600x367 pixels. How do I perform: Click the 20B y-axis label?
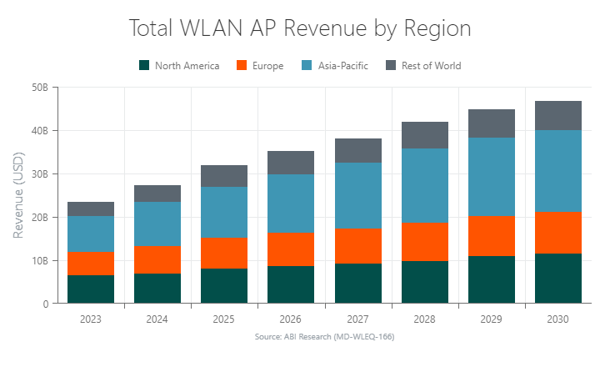(x=40, y=218)
